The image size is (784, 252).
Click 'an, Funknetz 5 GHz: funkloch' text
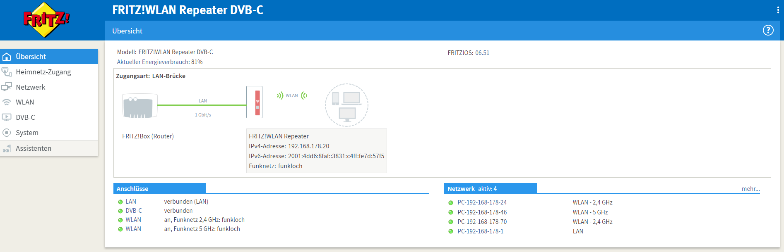point(202,229)
